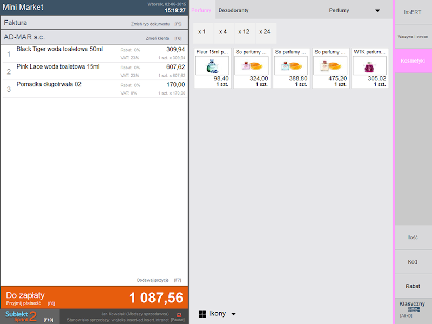Add the So perfumy product priced 324,00

252,68
